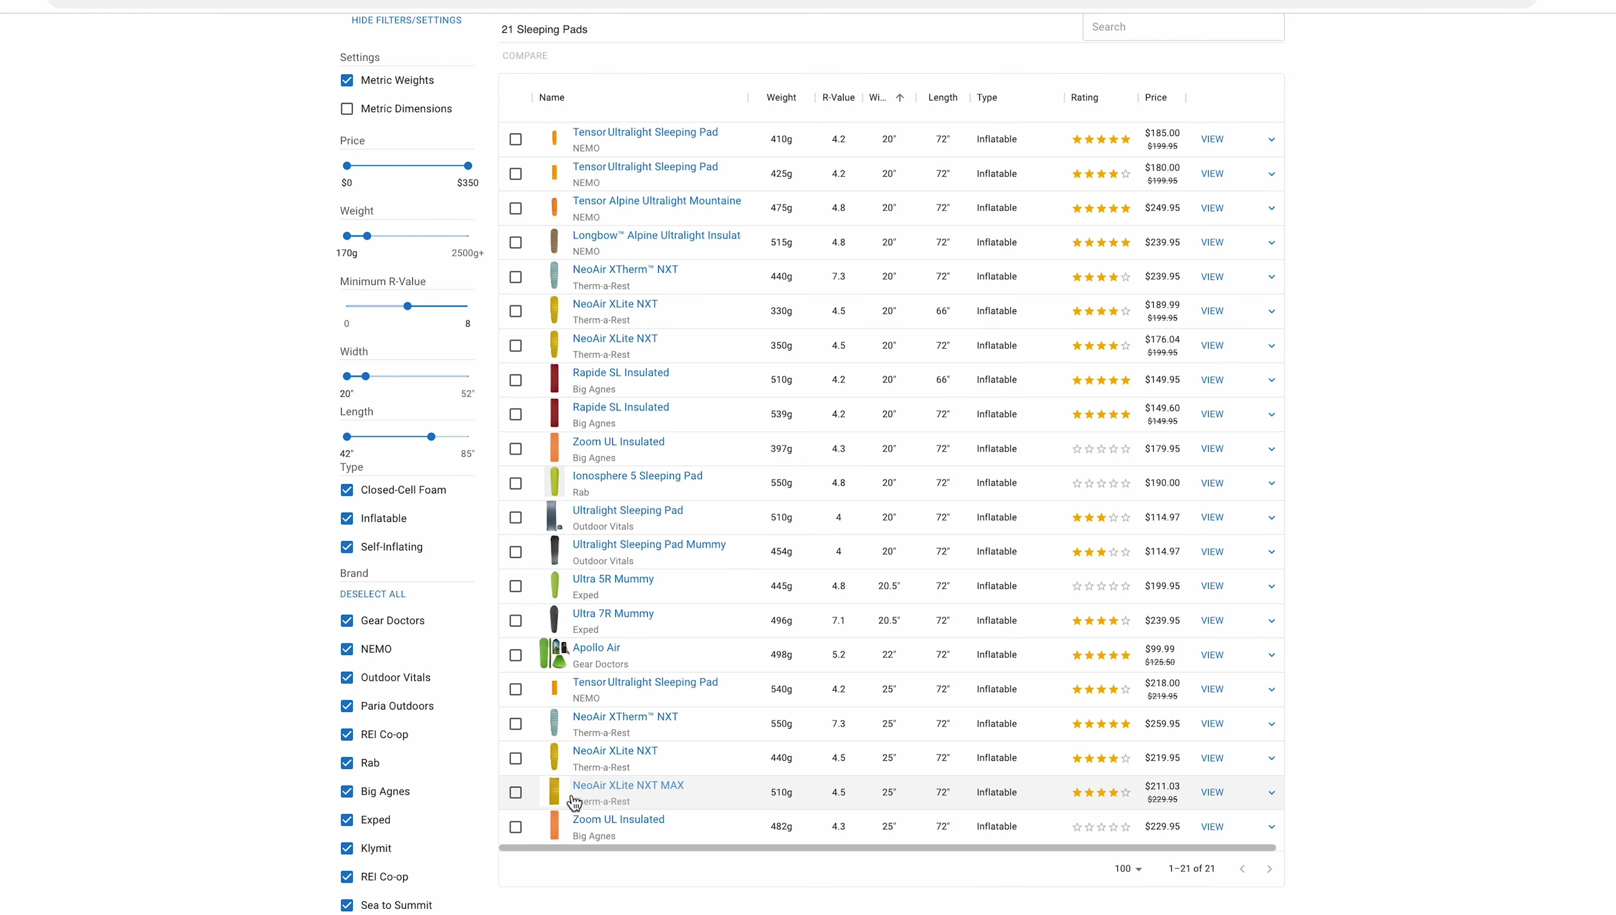Click Ionosphere 5 Sleeping Pad thumbnail

click(554, 482)
